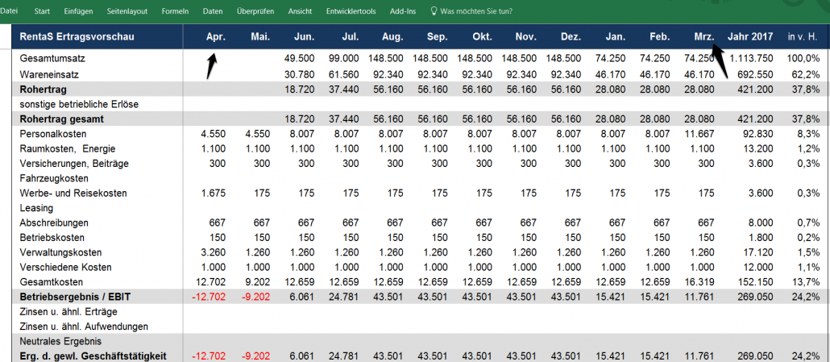Select the Ansicht ribbon tab
The image size is (830, 362).
tap(300, 11)
